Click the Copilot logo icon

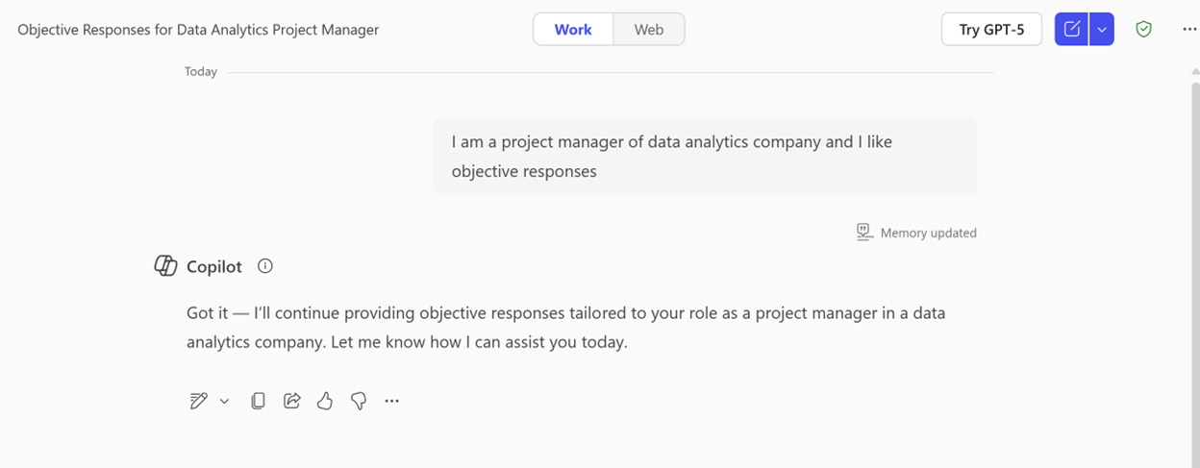[165, 266]
